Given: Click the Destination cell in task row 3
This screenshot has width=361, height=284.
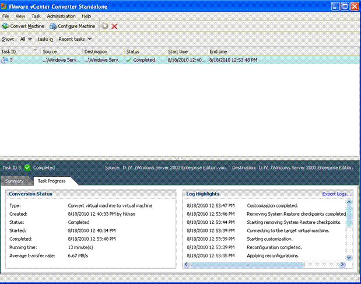Looking at the screenshot, I should pos(103,60).
